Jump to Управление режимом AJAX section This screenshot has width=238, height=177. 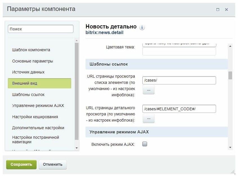point(38,106)
